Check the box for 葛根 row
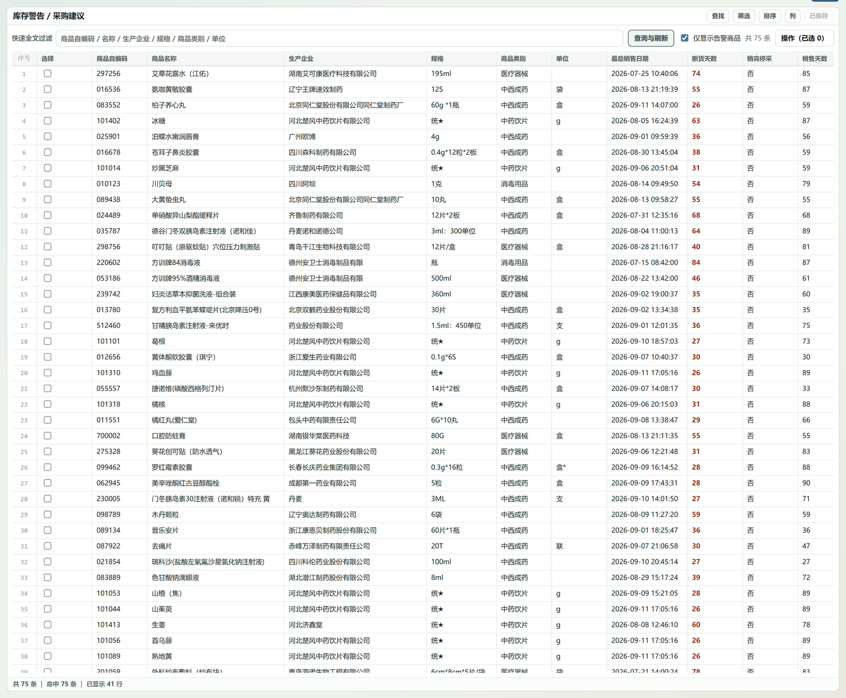The image size is (846, 698). click(x=47, y=341)
